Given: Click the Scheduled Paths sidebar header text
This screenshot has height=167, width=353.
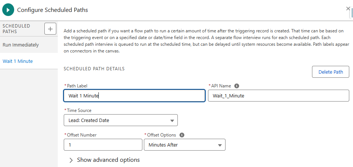Looking at the screenshot, I should point(16,29).
